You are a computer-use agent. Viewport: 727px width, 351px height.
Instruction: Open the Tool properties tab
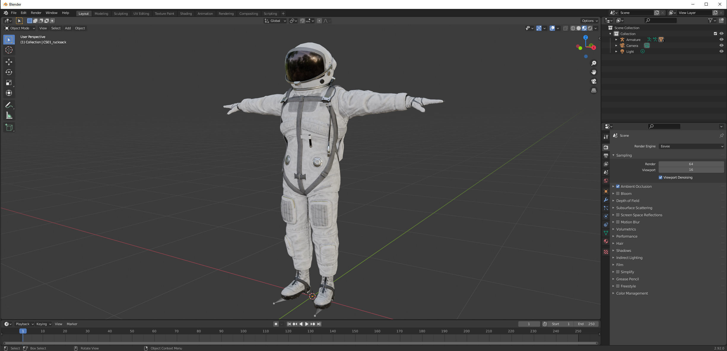(x=606, y=136)
